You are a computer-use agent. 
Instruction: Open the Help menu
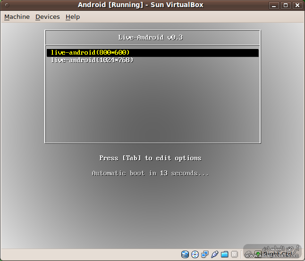73,17
